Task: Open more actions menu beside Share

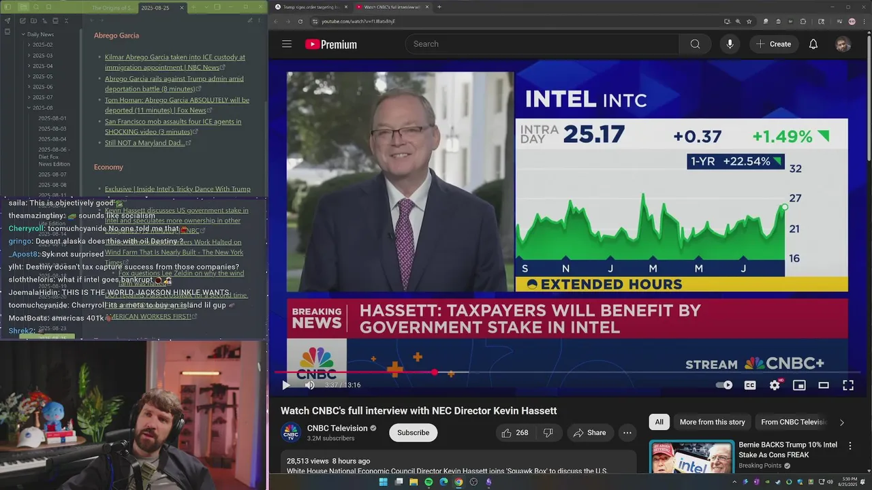Action: tap(627, 433)
